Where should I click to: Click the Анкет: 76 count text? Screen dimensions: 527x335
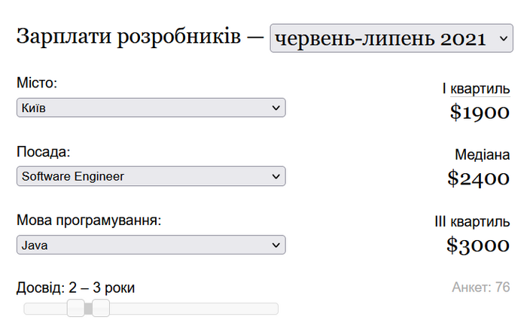[480, 288]
